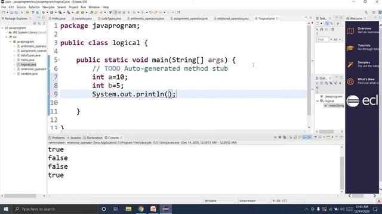382x214 pixels.
Task: Open Chrome from the Windows taskbar
Action: [141, 209]
